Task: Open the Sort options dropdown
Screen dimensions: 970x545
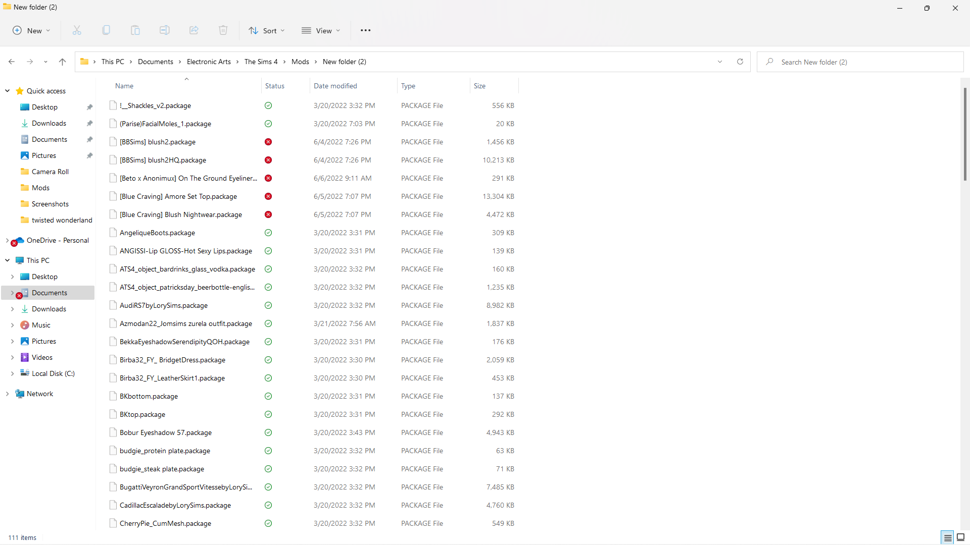Action: (267, 30)
